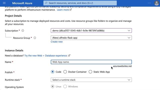Click the Learn more external link icon

pos(70,10)
